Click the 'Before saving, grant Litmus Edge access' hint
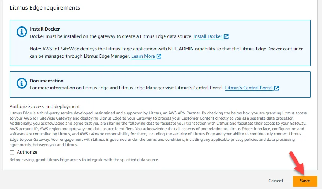This screenshot has width=322, height=189. click(84, 160)
